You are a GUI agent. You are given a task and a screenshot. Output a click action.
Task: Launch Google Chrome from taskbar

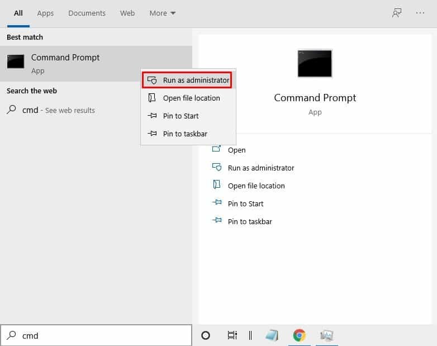point(300,335)
